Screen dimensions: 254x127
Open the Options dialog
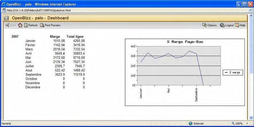tap(210, 25)
